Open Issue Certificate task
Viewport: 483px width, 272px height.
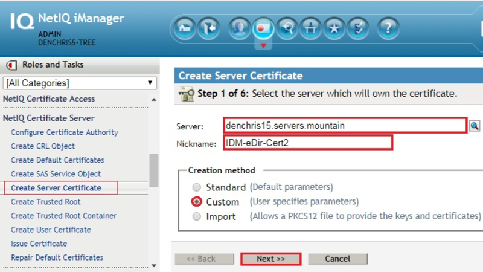pos(39,244)
